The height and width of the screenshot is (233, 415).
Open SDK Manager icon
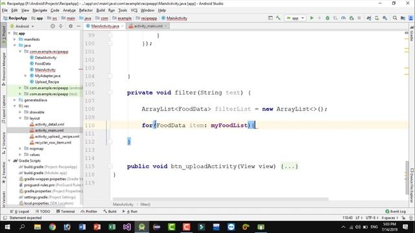pyautogui.click(x=385, y=18)
